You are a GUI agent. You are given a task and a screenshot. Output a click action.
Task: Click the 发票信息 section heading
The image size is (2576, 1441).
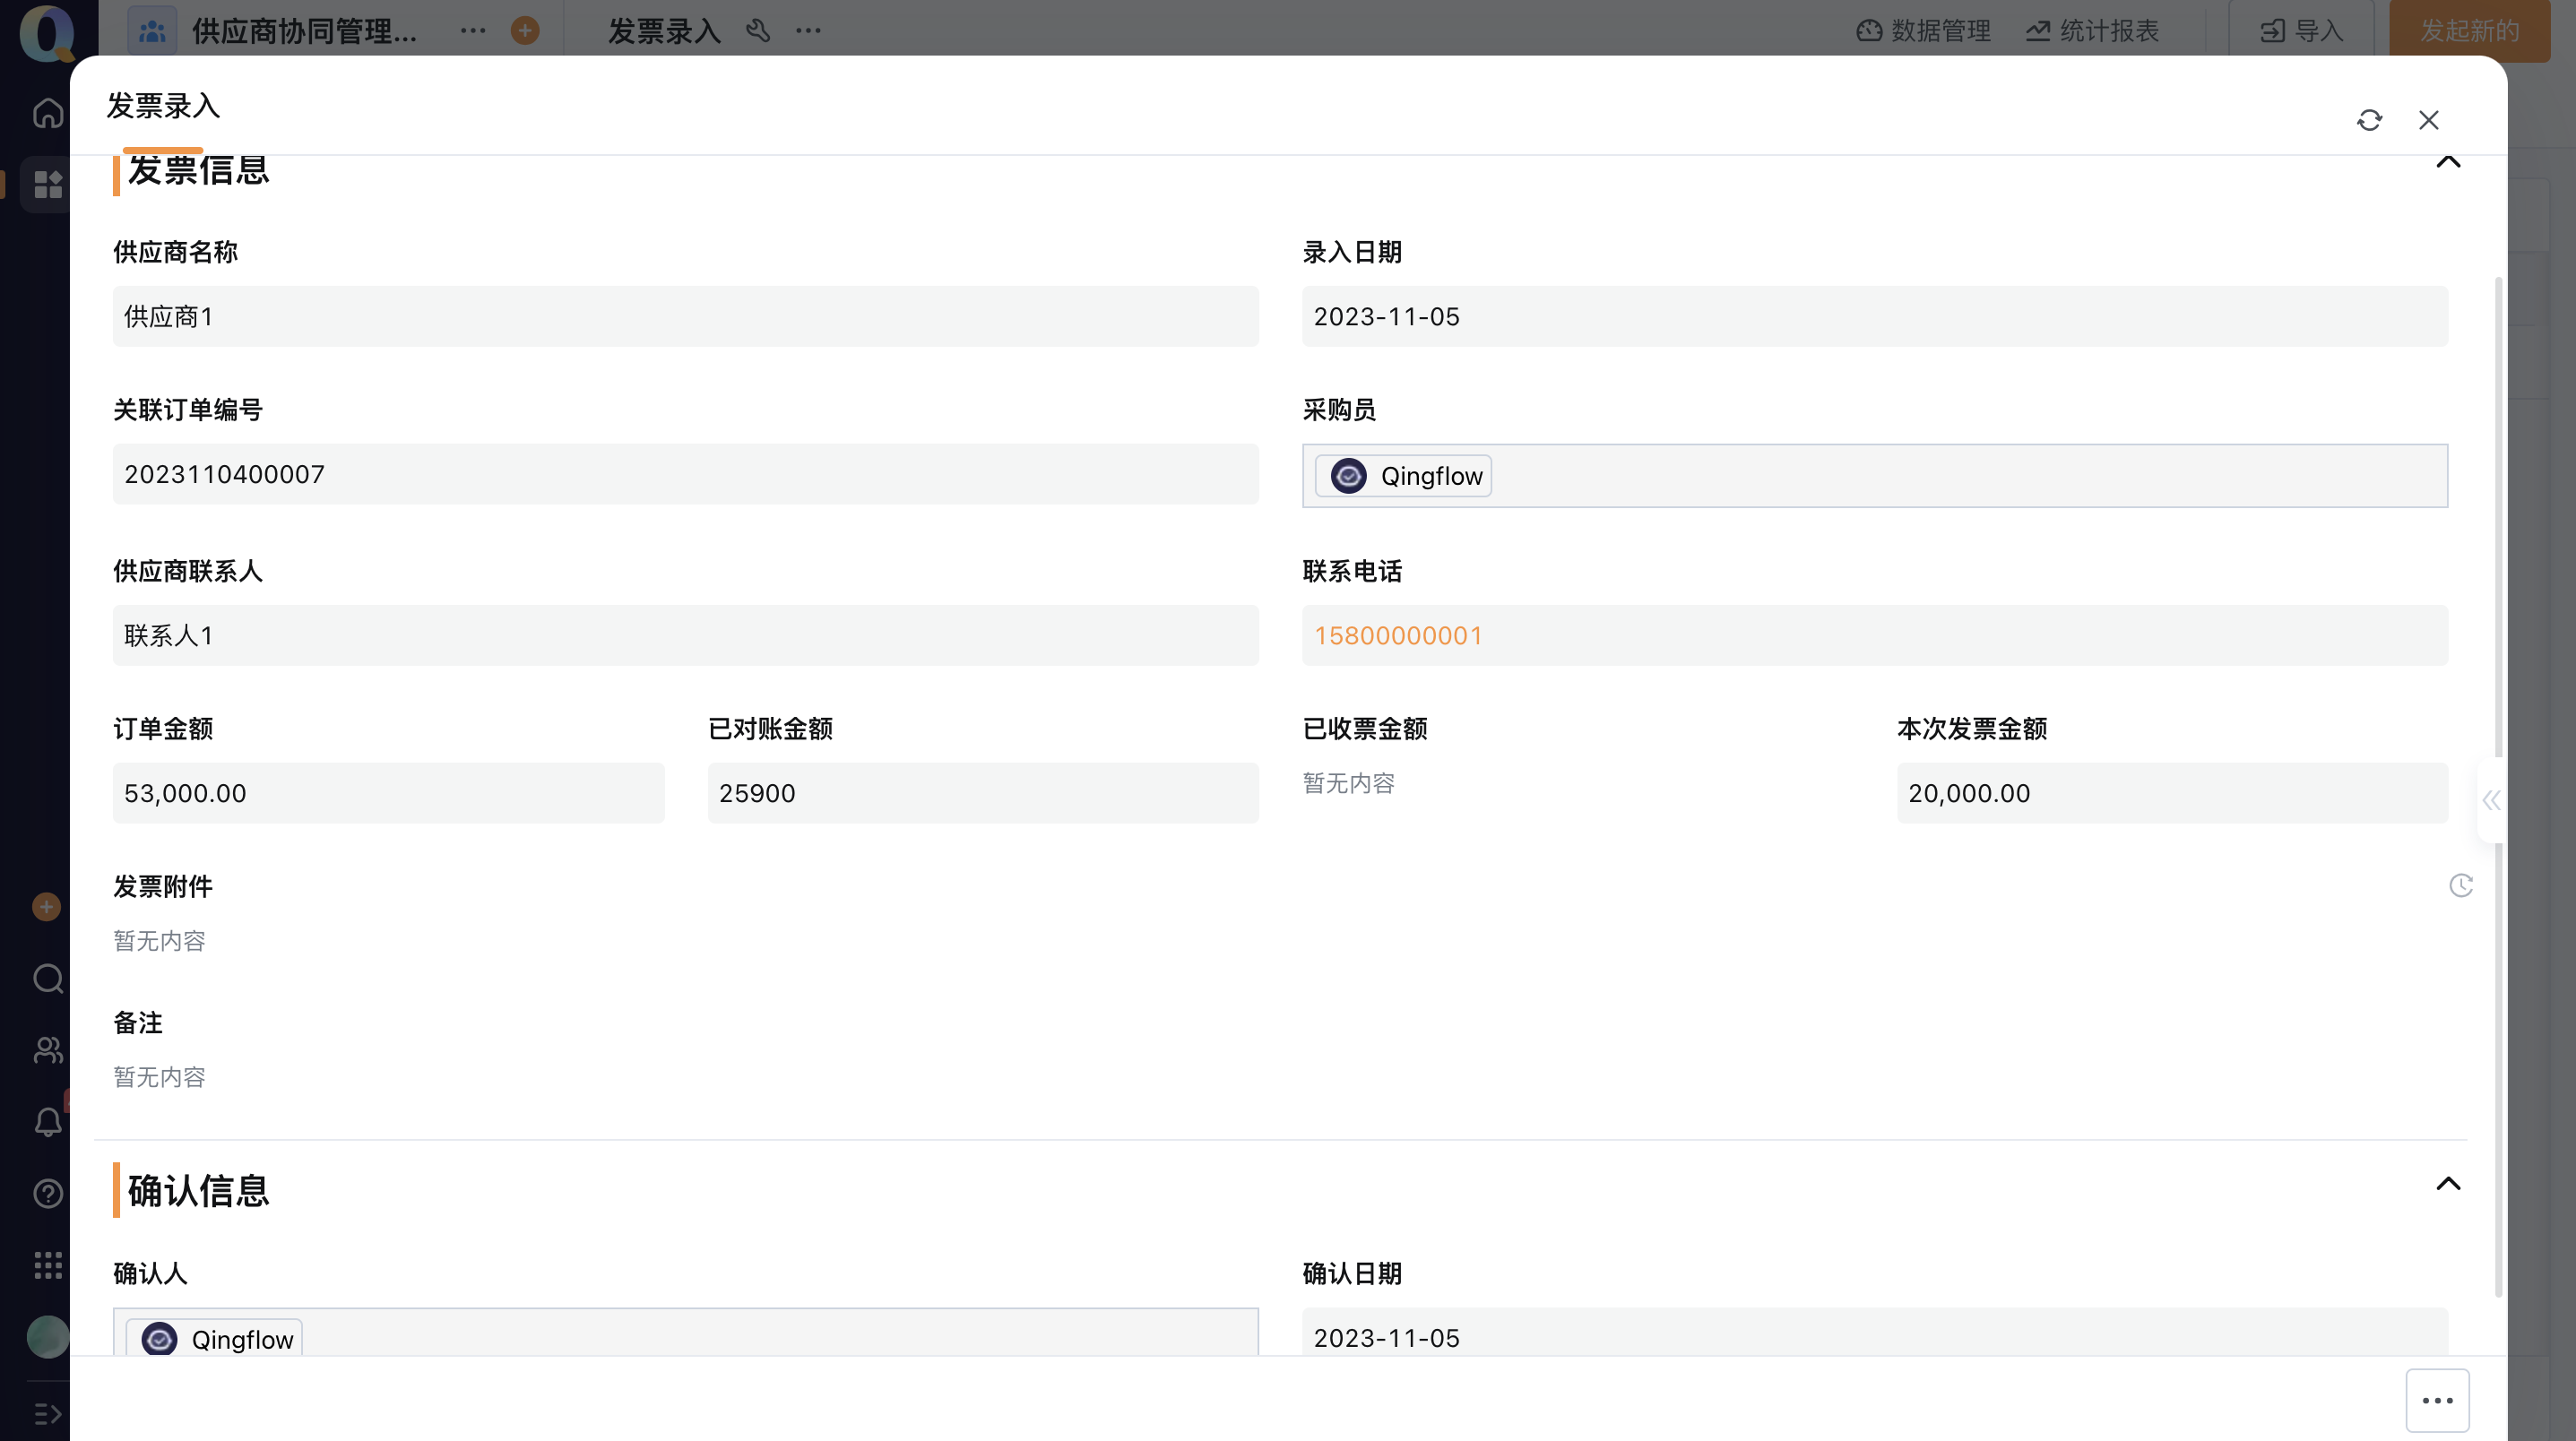pos(198,170)
